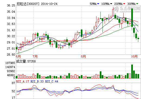Click the 52 RSI axis label
The width and height of the screenshot is (141, 99).
coord(13,91)
